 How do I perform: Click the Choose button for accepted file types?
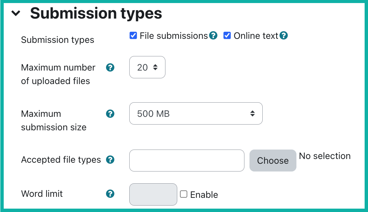pyautogui.click(x=273, y=160)
